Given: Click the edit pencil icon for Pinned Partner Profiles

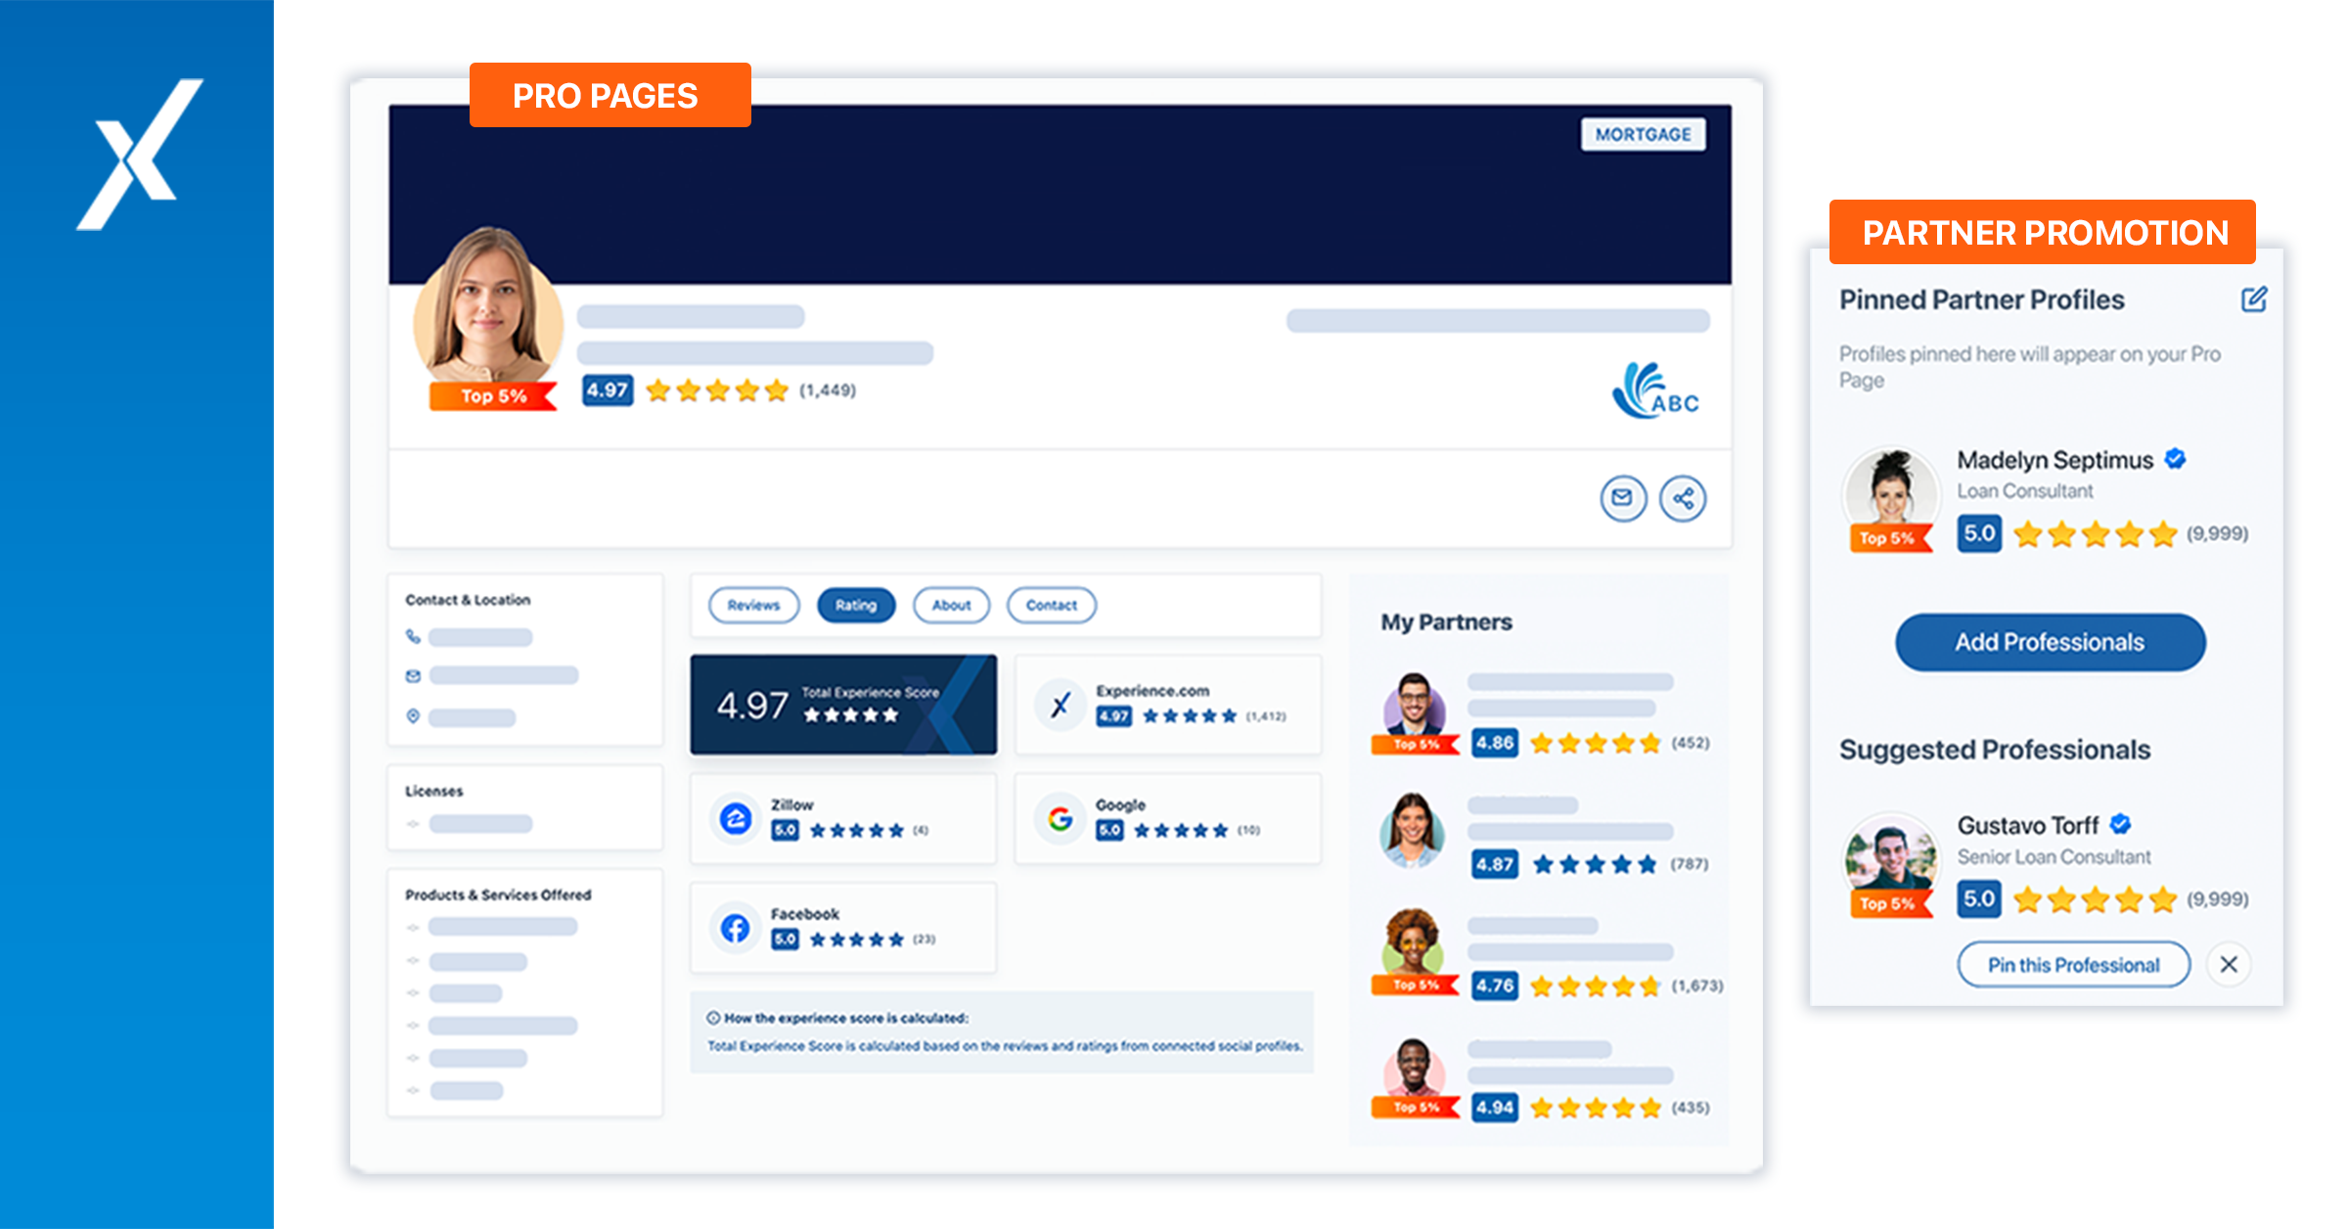Looking at the screenshot, I should click(2254, 299).
